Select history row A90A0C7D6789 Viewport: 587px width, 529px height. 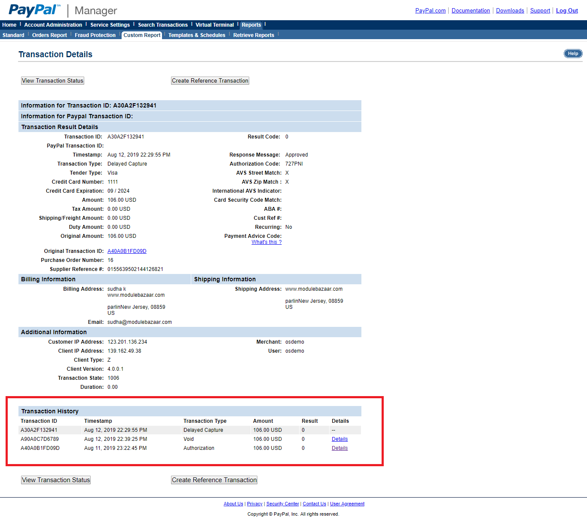pyautogui.click(x=190, y=439)
